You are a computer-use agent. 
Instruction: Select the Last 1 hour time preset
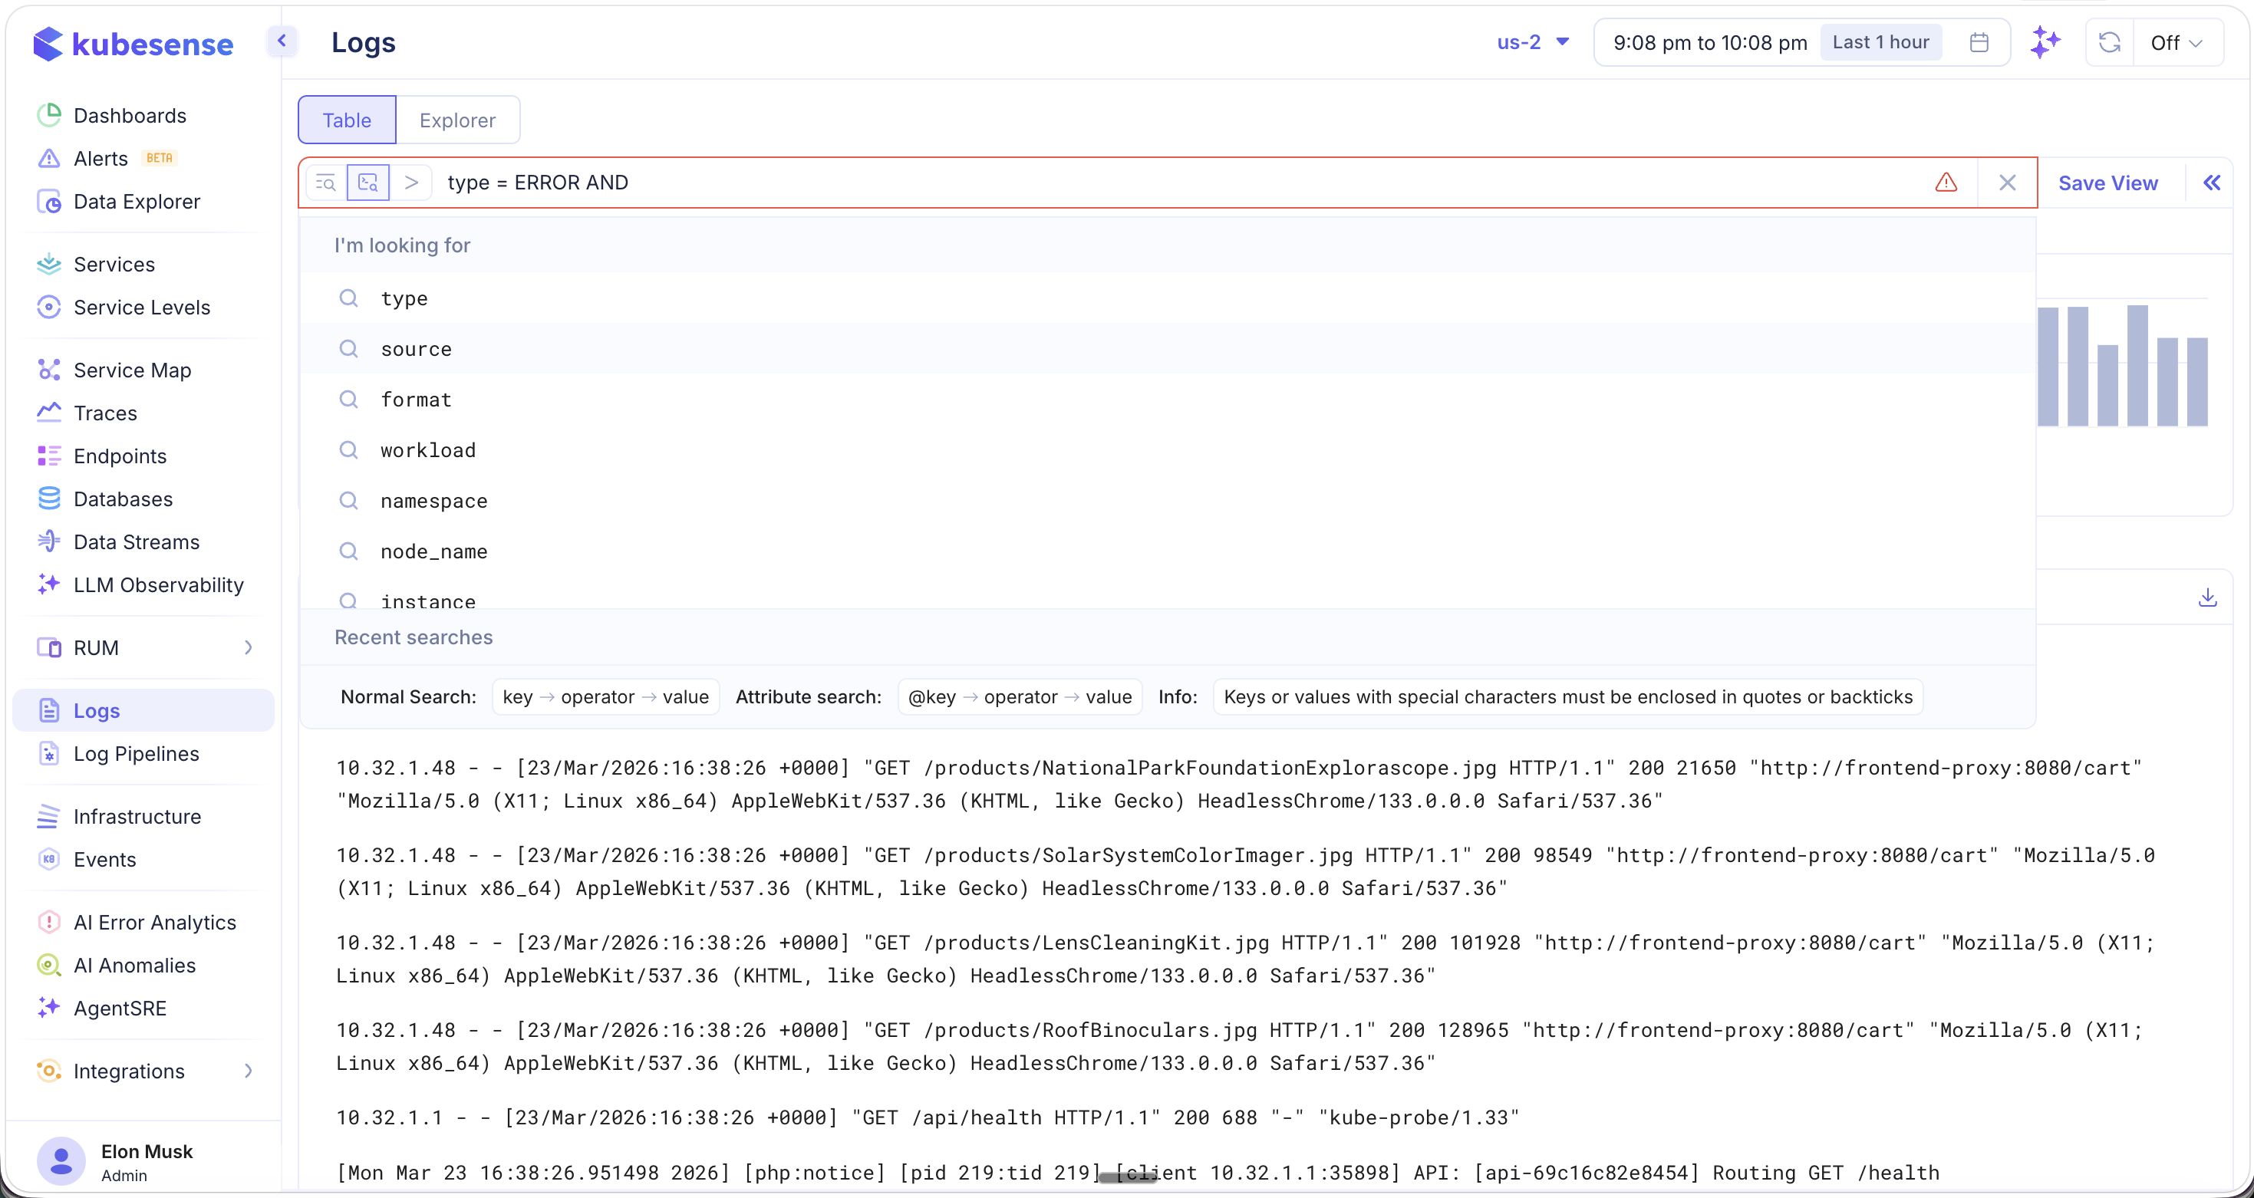point(1880,42)
